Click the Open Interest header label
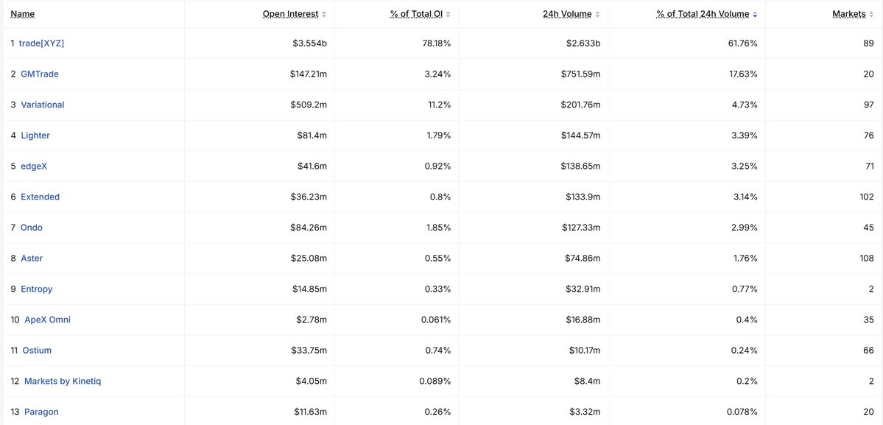The height and width of the screenshot is (425, 883). [291, 14]
